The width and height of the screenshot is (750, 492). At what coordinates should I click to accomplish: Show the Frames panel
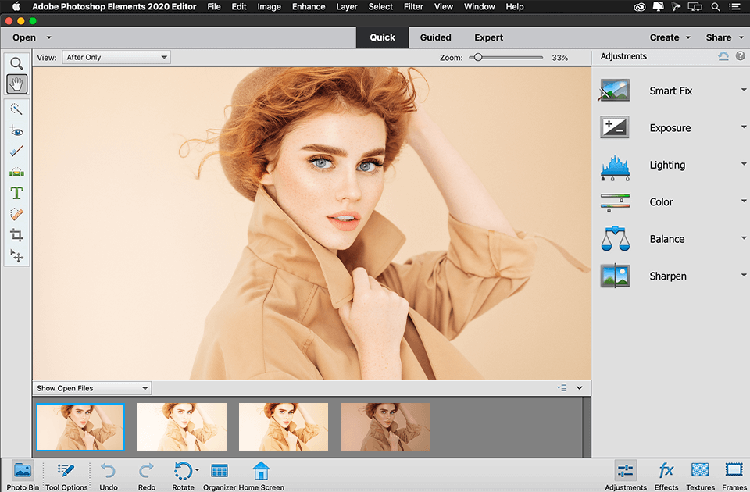734,476
